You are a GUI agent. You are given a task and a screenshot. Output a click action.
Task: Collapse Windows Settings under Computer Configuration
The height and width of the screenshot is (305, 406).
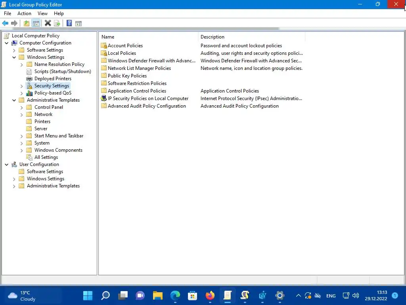pyautogui.click(x=14, y=57)
